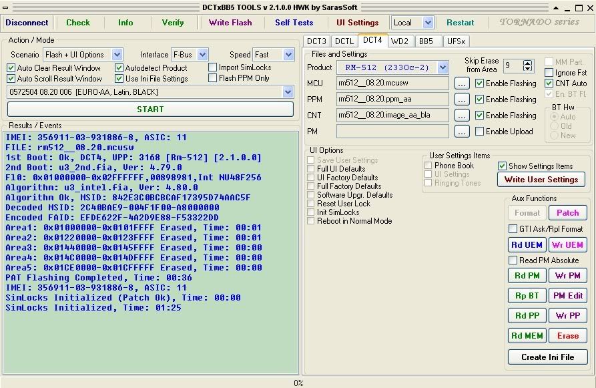The height and width of the screenshot is (388, 596).
Task: Click the Disconnect toolbar button
Action: pos(27,23)
